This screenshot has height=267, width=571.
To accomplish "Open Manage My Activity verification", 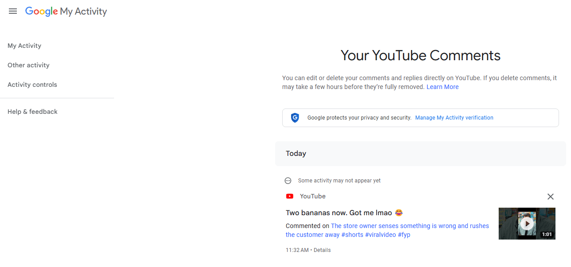I will click(454, 117).
